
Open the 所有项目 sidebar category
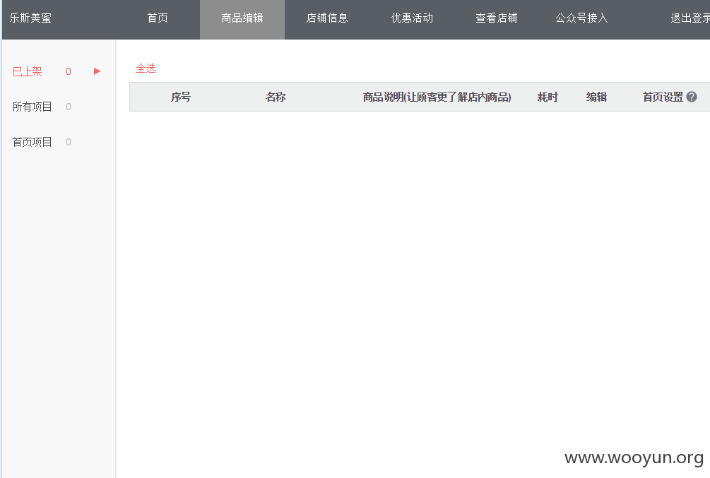tap(32, 107)
